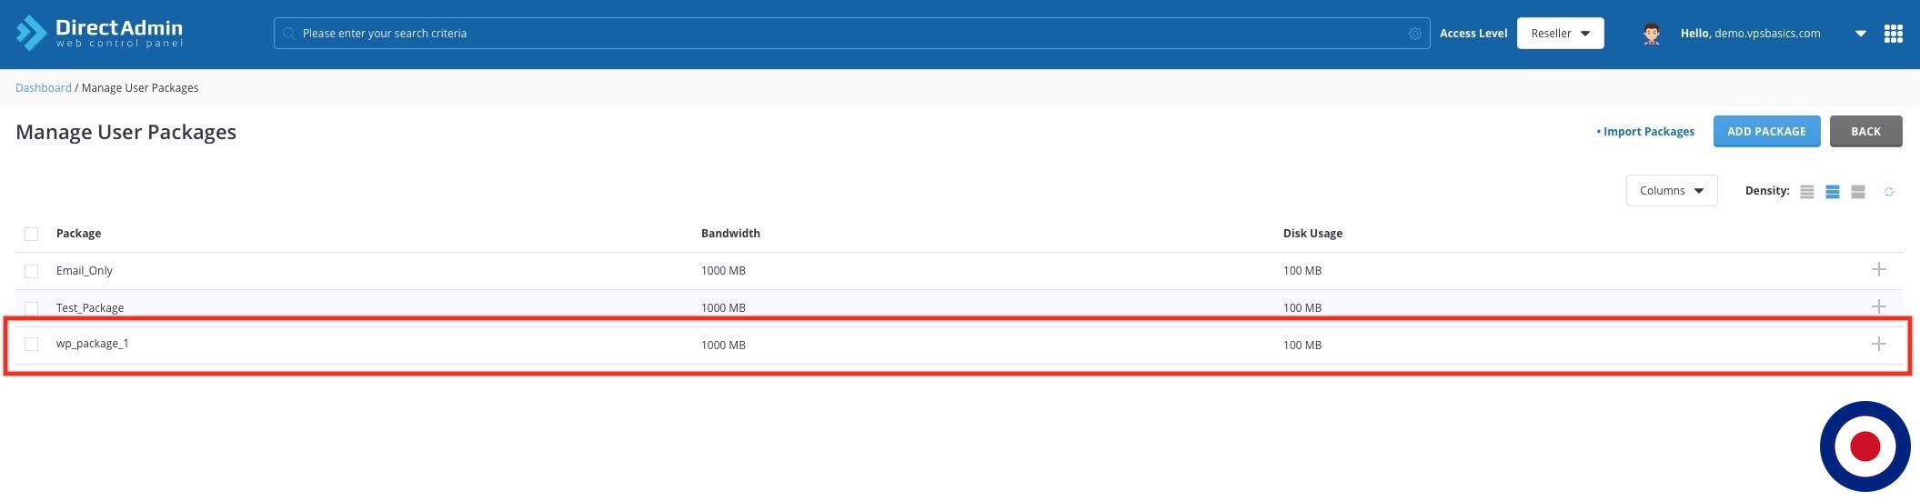Toggle the select-all packages checkbox
Viewport: 1920px width, 501px height.
pos(32,234)
